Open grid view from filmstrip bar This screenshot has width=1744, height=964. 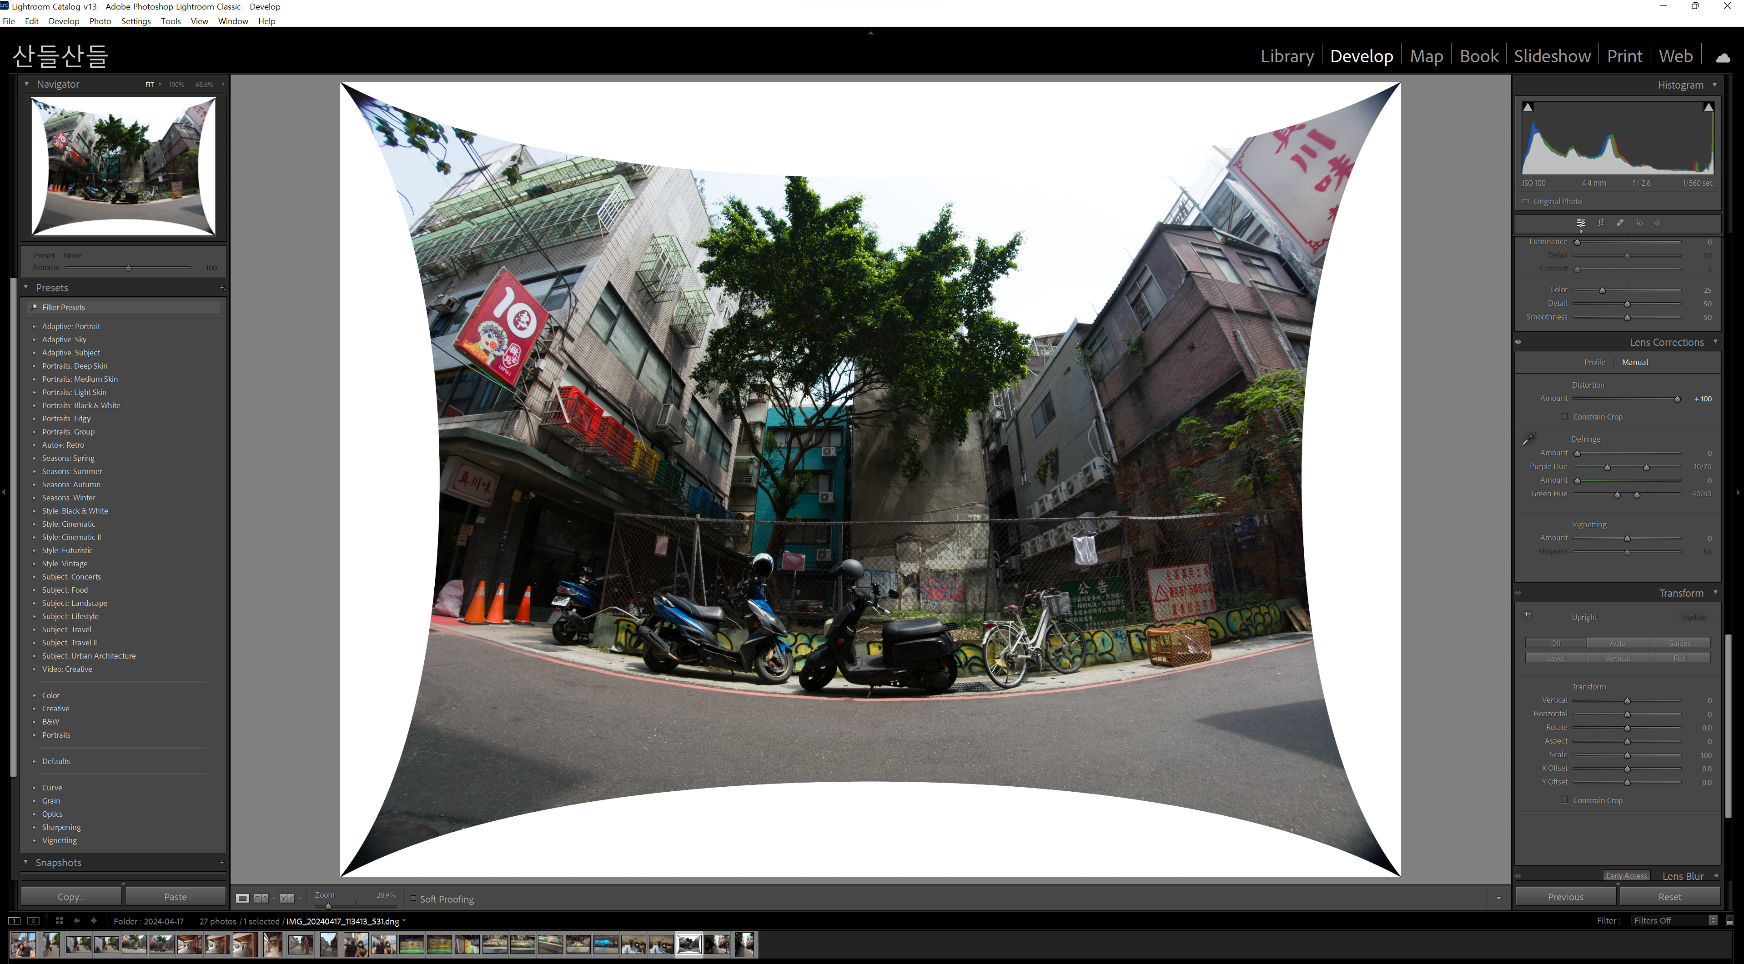(x=59, y=921)
